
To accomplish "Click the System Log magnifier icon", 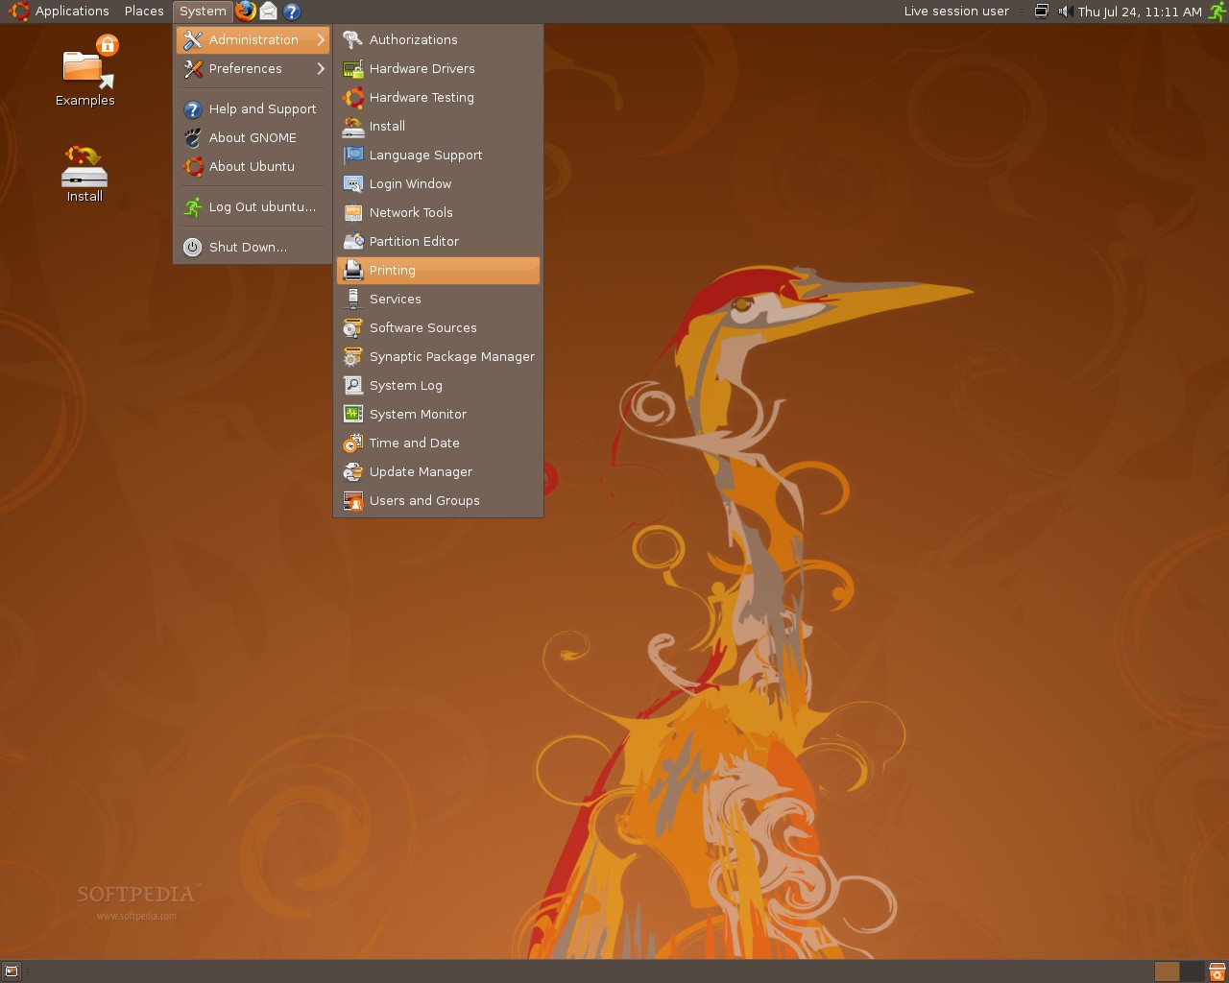I will 352,385.
